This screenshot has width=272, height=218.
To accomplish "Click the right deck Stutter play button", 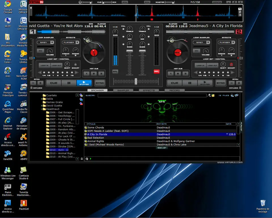I will (x=205, y=83).
